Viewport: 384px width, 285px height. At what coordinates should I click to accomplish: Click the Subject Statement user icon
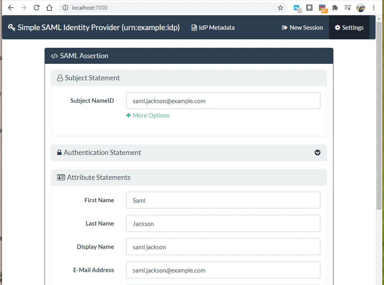tap(60, 78)
